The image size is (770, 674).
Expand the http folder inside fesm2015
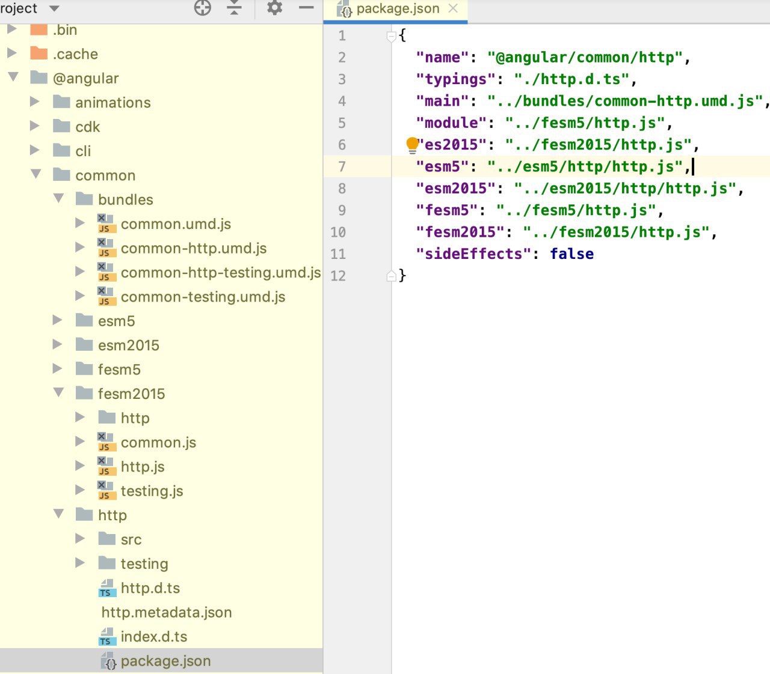pyautogui.click(x=80, y=417)
